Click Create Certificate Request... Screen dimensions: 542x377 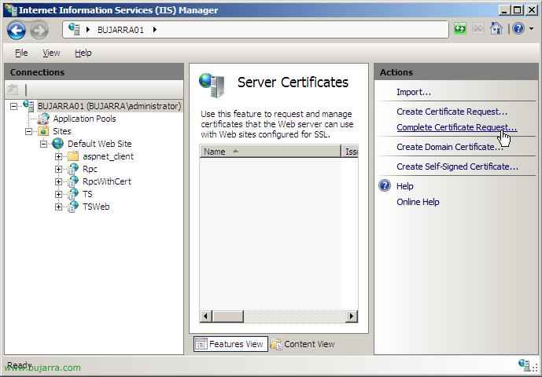(452, 112)
